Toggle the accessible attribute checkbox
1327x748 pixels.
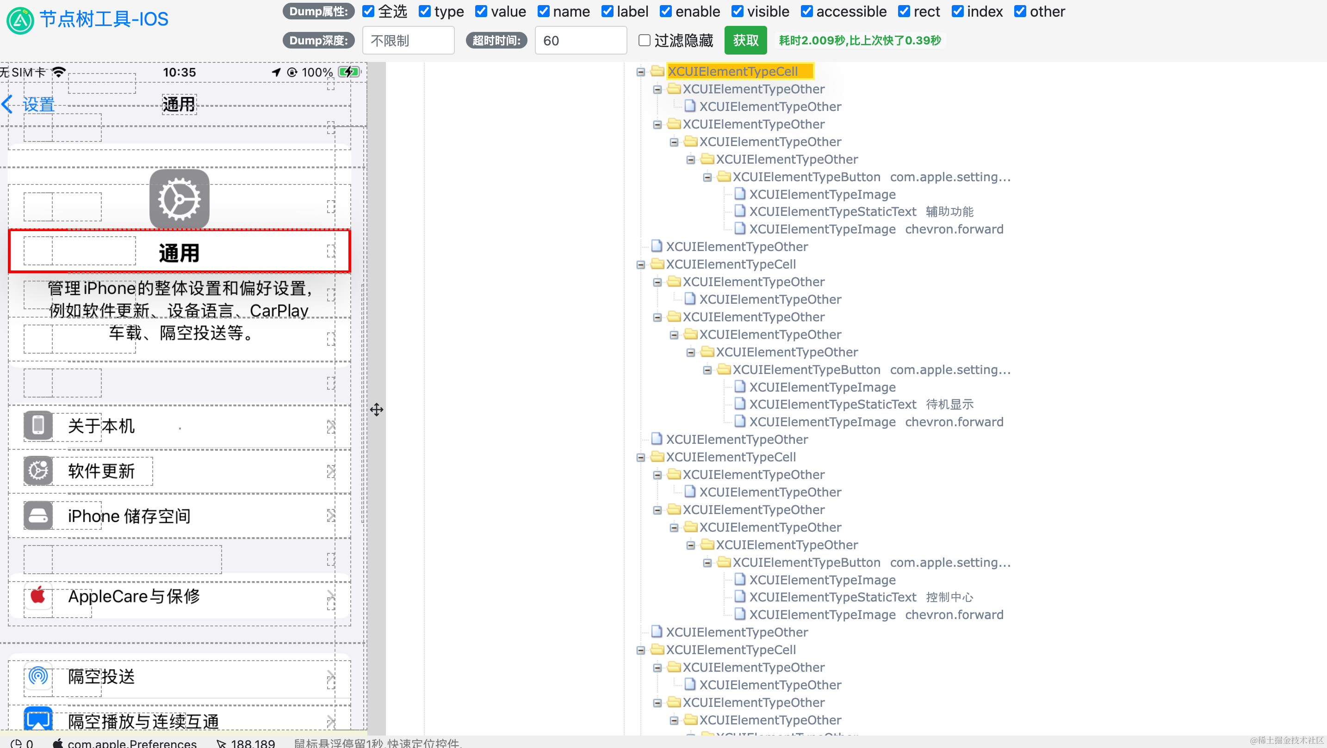807,11
